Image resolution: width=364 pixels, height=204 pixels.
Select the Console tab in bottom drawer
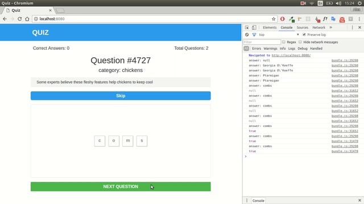point(258,201)
